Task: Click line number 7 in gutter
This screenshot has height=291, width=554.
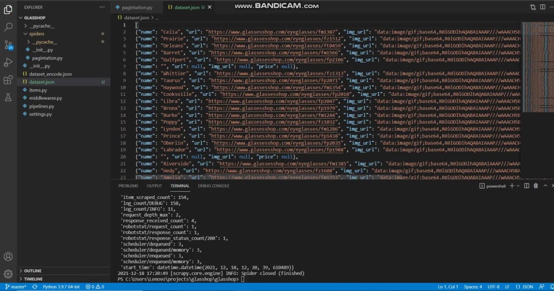Action: 124,67
